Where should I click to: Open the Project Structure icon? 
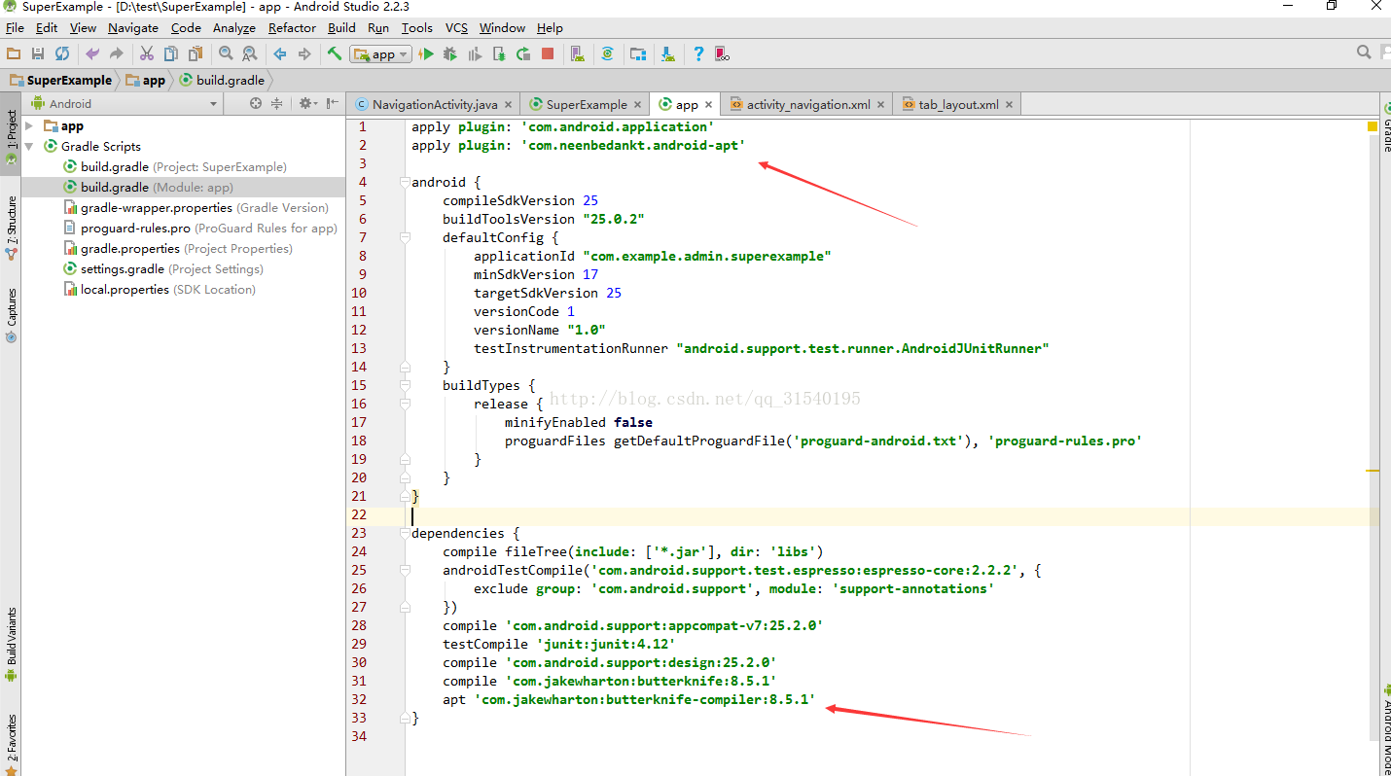coord(638,54)
